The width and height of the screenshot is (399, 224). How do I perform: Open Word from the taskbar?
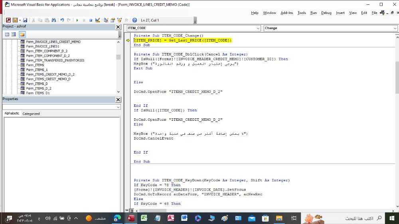pos(184,218)
